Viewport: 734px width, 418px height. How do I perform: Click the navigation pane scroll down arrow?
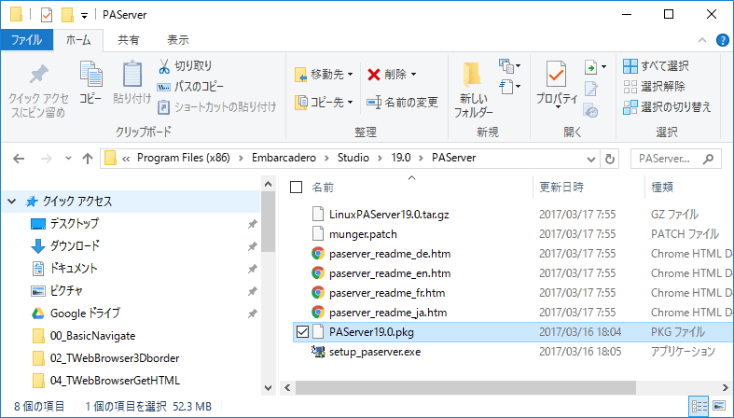click(x=269, y=387)
